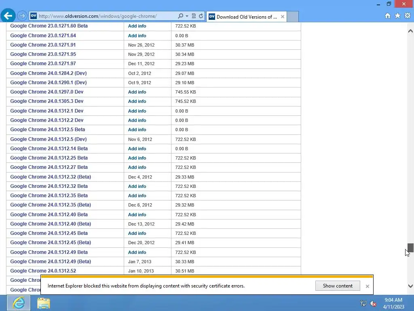Click the network icon in the system tray
414x311 pixels.
click(363, 303)
